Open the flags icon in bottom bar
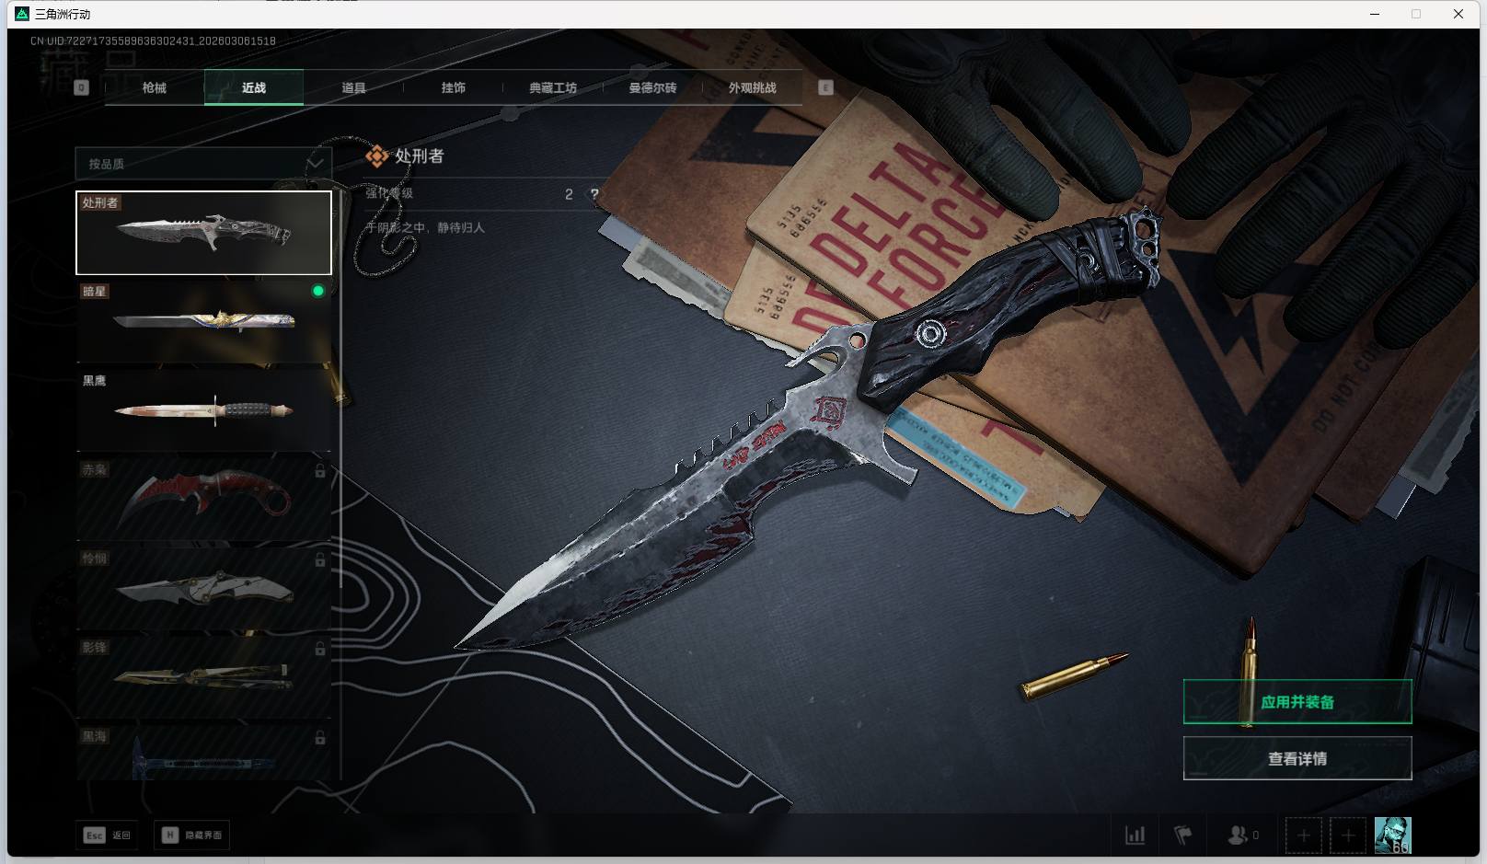This screenshot has width=1487, height=864. pos(1183,835)
